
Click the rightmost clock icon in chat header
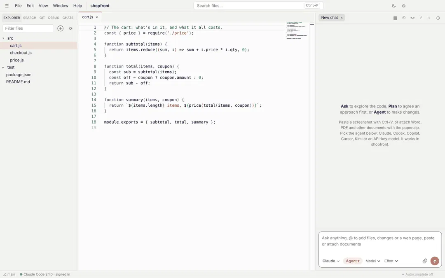click(438, 18)
